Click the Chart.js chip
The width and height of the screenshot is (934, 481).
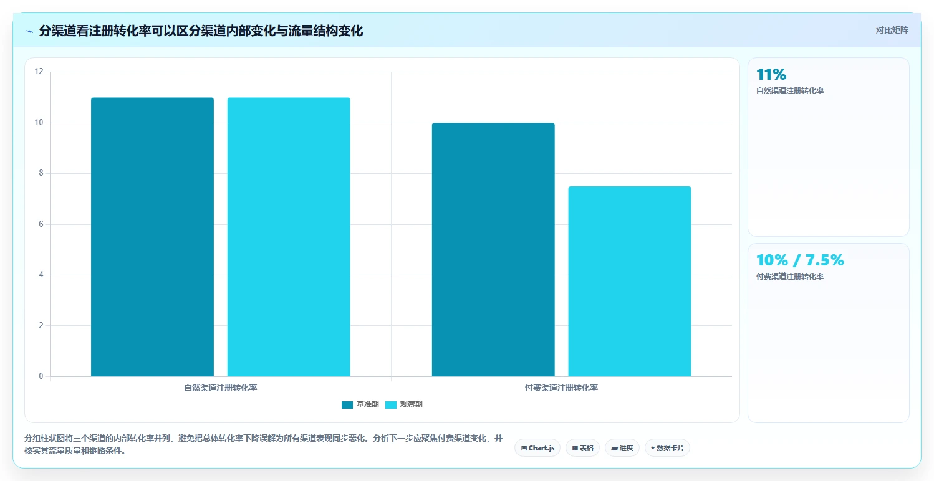pyautogui.click(x=537, y=448)
